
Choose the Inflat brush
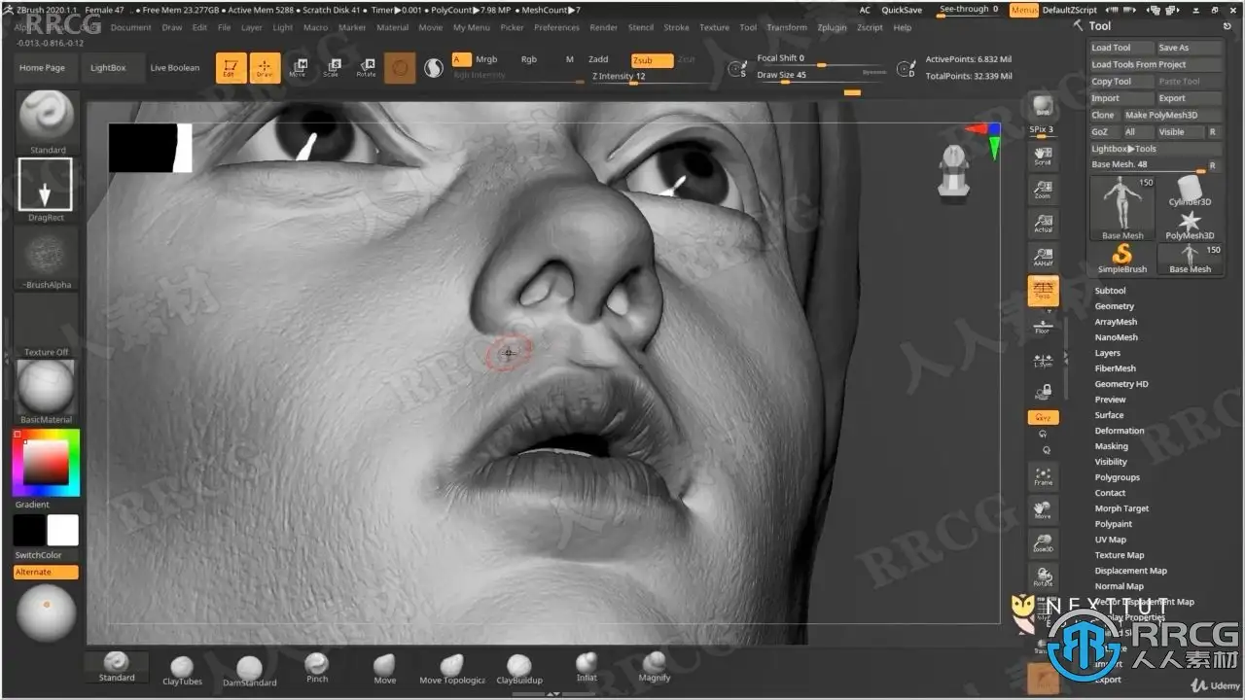tap(587, 665)
